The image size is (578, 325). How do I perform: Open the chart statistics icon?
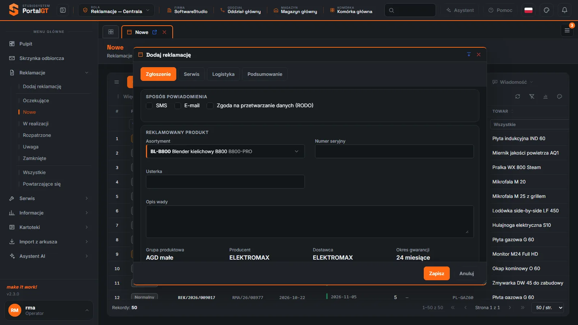coord(545,96)
